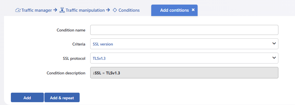Click the Traffic manager cloud icon

tap(18, 10)
